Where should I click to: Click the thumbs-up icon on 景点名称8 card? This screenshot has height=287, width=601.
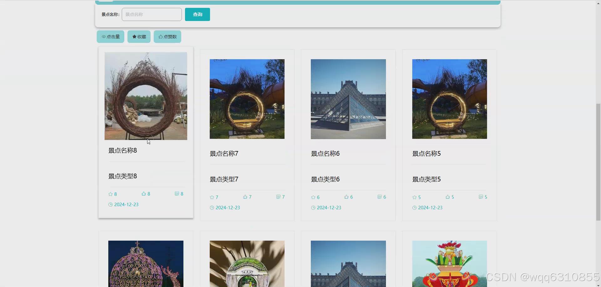144,194
